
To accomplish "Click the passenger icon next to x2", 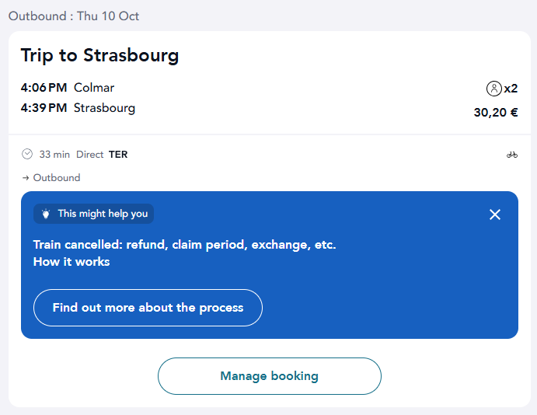I will 493,89.
